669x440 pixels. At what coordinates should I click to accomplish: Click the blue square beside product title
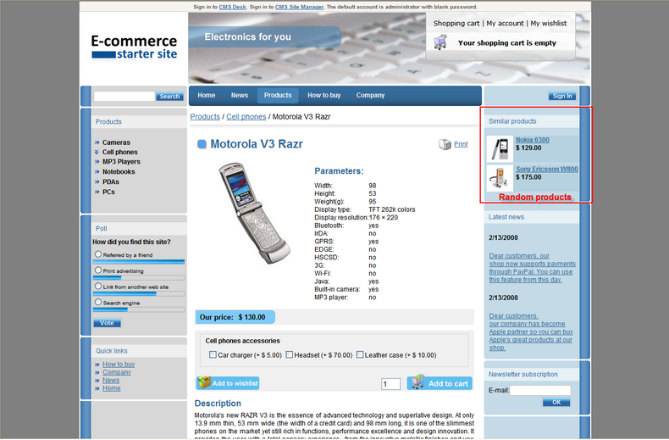pyautogui.click(x=202, y=144)
